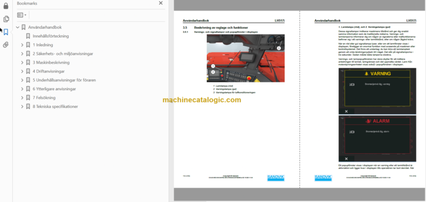The height and width of the screenshot is (202, 426).
Task: Open 5 Underhållsanvisningar för föraren bookmark
Action: click(x=64, y=80)
